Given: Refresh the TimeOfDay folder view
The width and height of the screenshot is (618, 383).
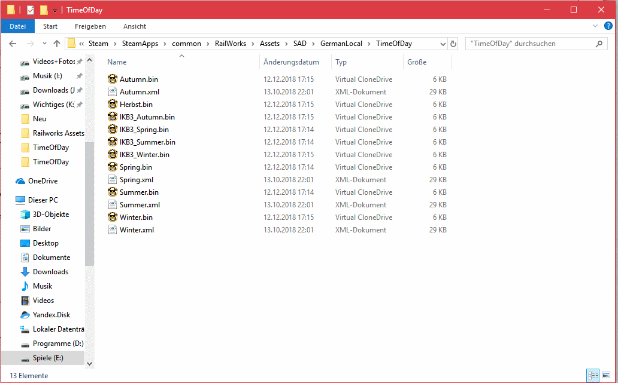Looking at the screenshot, I should (x=453, y=44).
